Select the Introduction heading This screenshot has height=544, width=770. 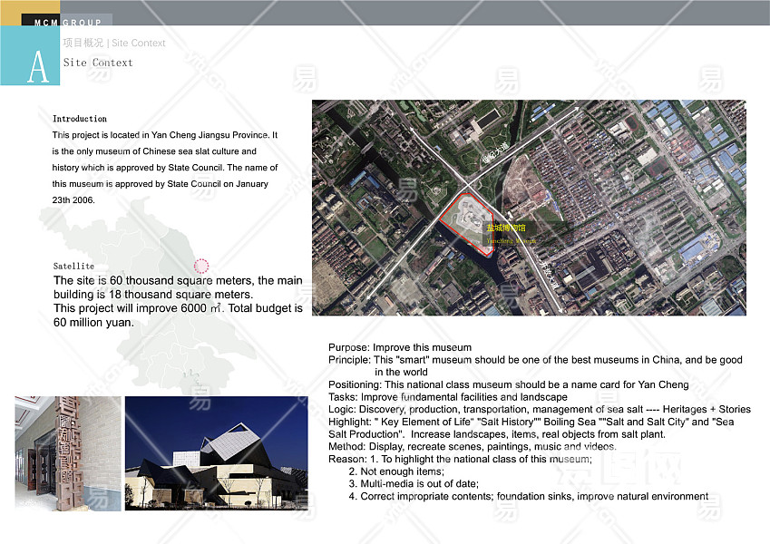(x=80, y=119)
